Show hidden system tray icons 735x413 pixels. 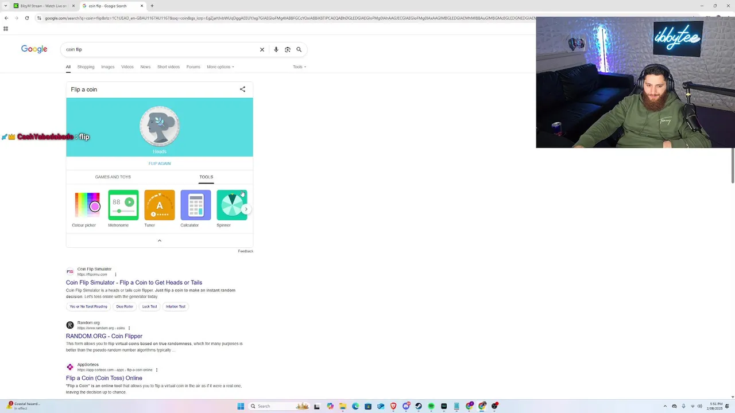(665, 406)
